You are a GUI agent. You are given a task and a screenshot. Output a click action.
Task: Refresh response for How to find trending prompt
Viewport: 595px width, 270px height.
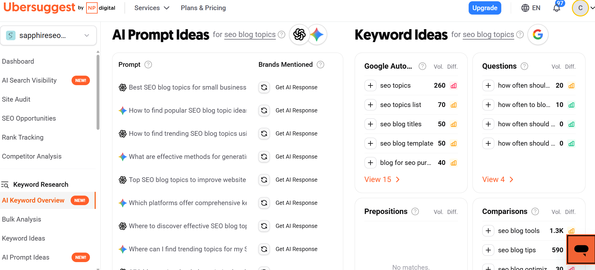(264, 134)
